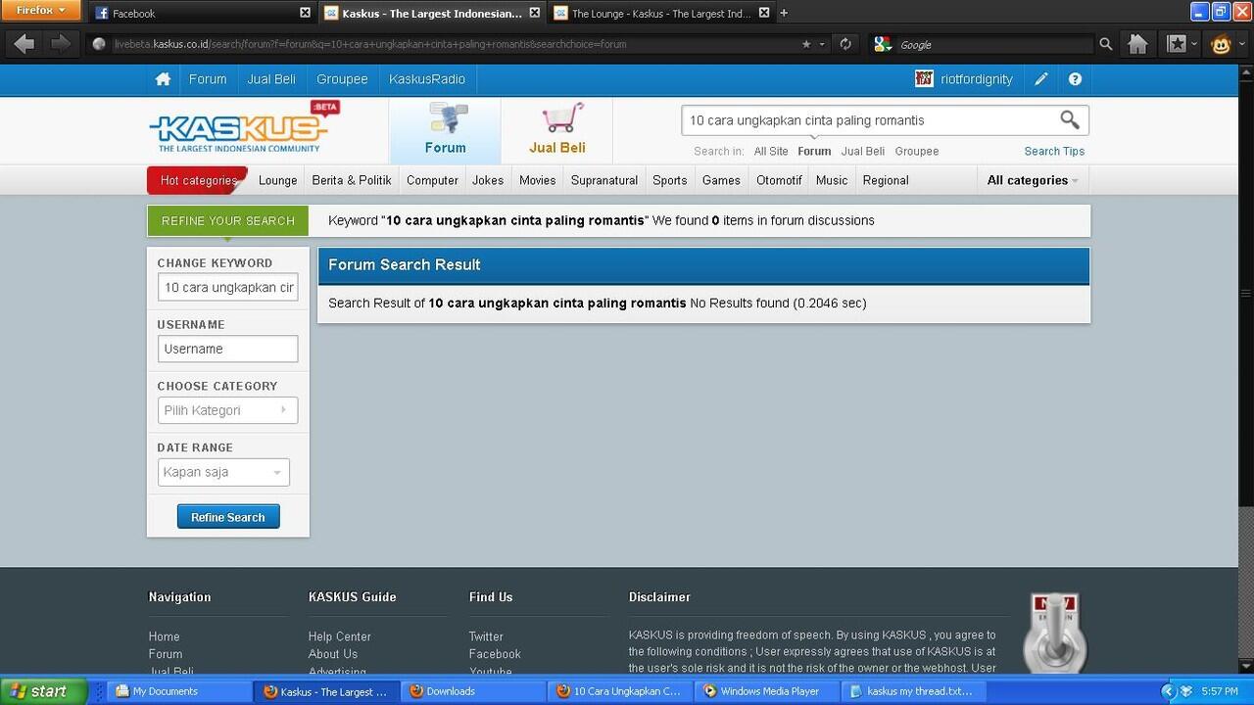1254x705 pixels.
Task: Click the riotfordignity username link
Action: [x=977, y=79]
